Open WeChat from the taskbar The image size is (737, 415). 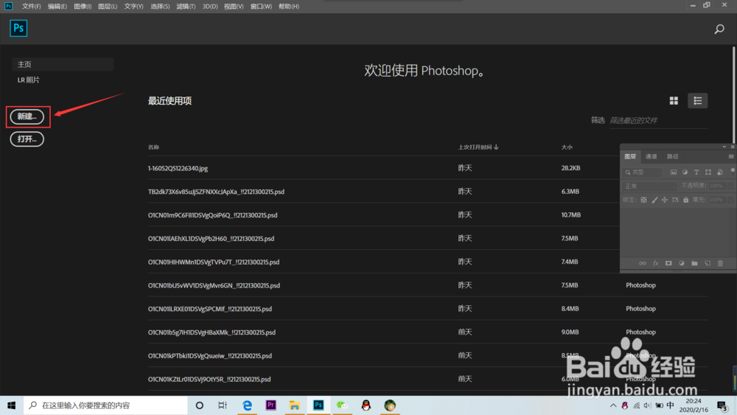click(x=342, y=405)
